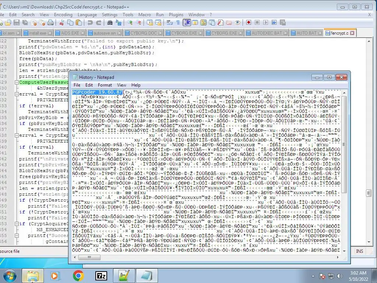Screen dimensions: 377x283
Task: Copy selection using toolbar Copy icon
Action: [x=70, y=22]
